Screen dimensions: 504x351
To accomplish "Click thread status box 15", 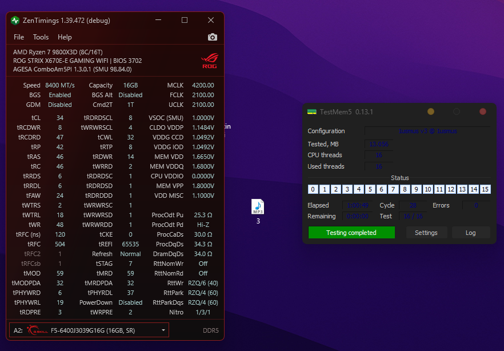I will coord(485,189).
